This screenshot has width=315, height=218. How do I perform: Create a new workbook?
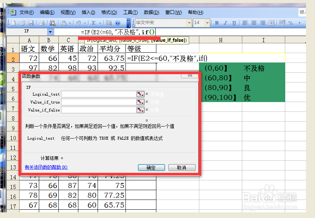(x=13, y=23)
